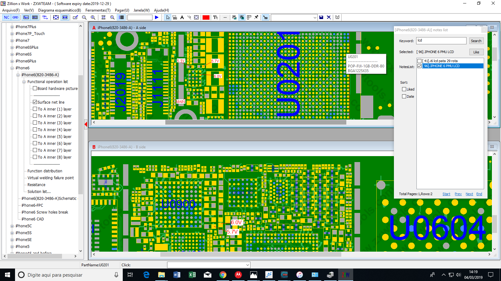Click the notes list toolbar icon
Screen dimensions: 501x281
click(121, 17)
